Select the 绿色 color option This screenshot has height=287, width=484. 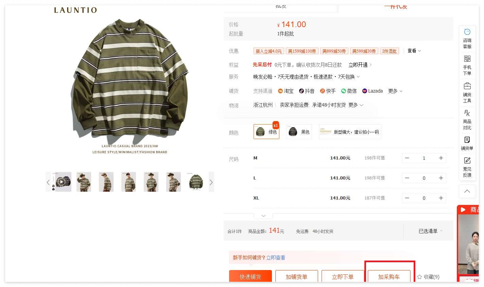[266, 132]
